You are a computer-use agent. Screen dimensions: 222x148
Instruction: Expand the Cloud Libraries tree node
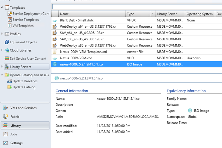[2, 50]
